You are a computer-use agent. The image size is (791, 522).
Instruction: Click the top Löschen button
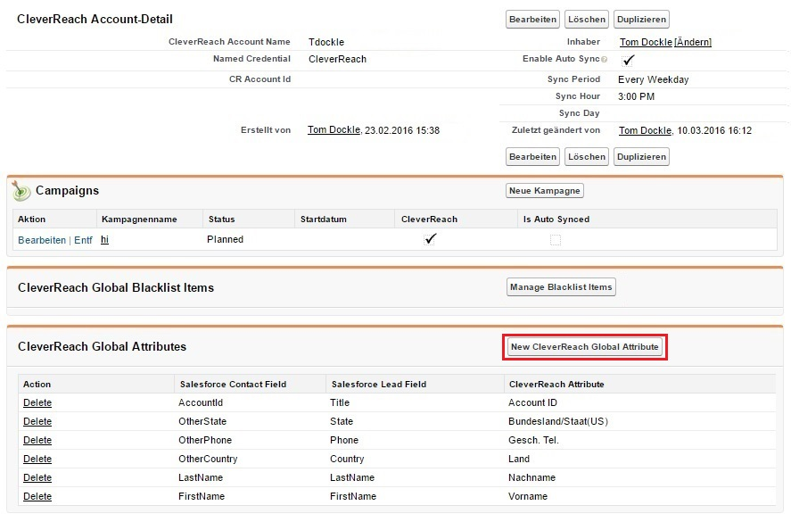tap(587, 19)
